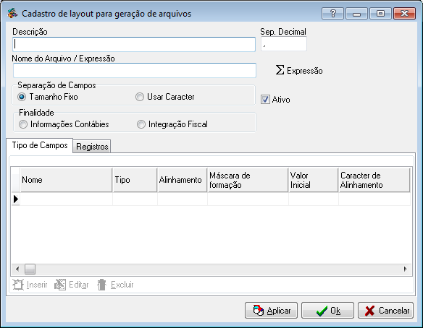
Task: Switch to the Registros tab
Action: [x=92, y=147]
